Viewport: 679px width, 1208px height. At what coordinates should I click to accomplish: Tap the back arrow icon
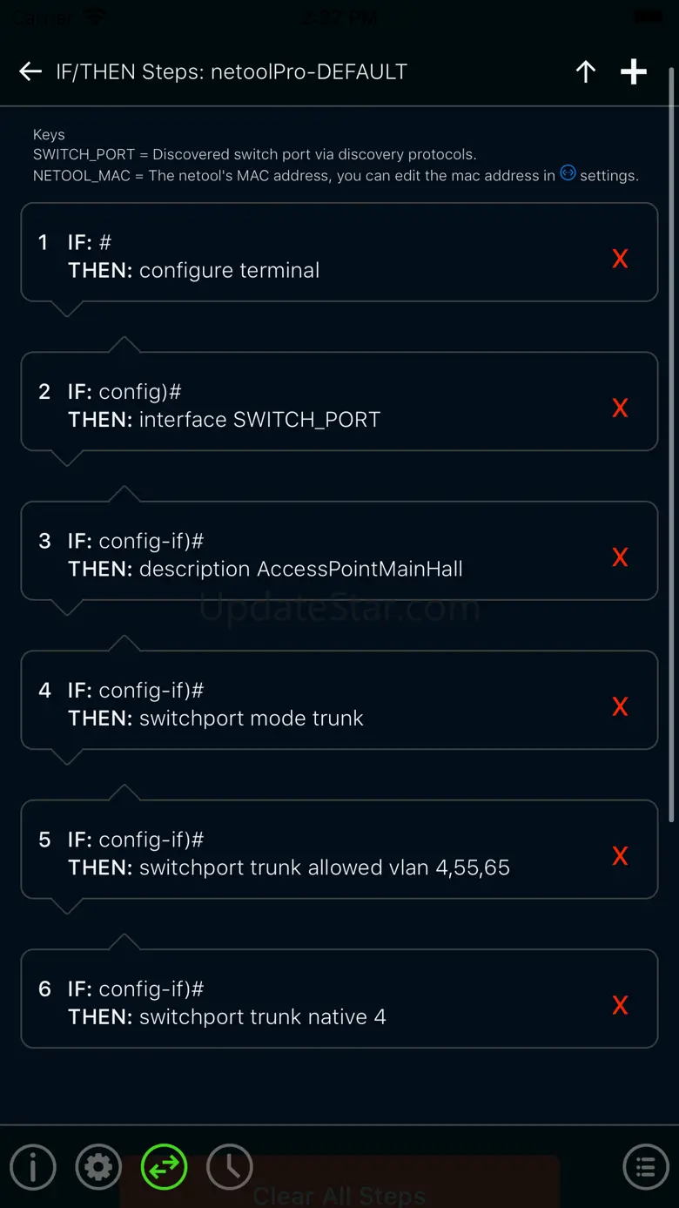30,71
